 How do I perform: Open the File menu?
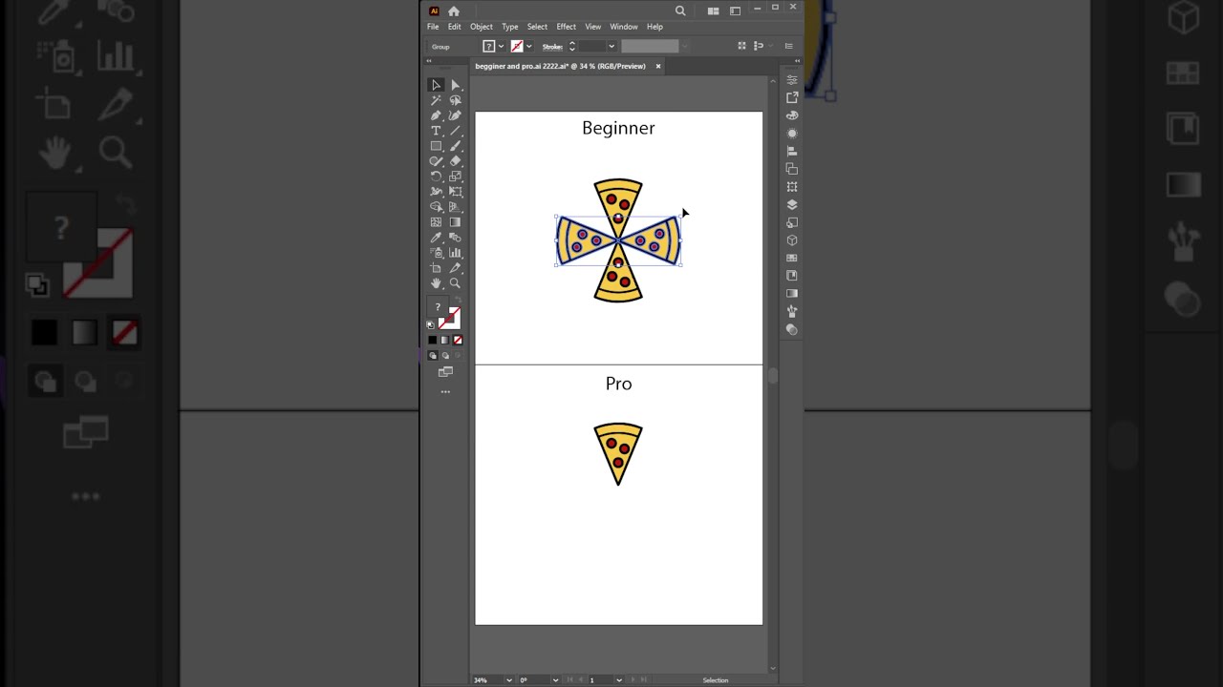pos(433,27)
